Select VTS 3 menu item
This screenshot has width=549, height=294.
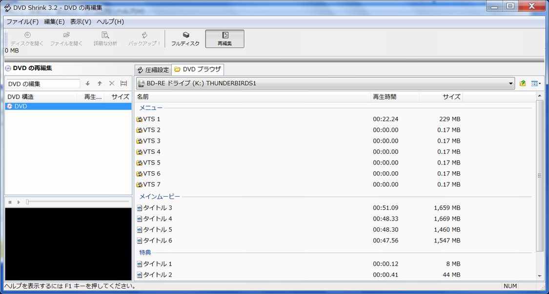pos(148,141)
